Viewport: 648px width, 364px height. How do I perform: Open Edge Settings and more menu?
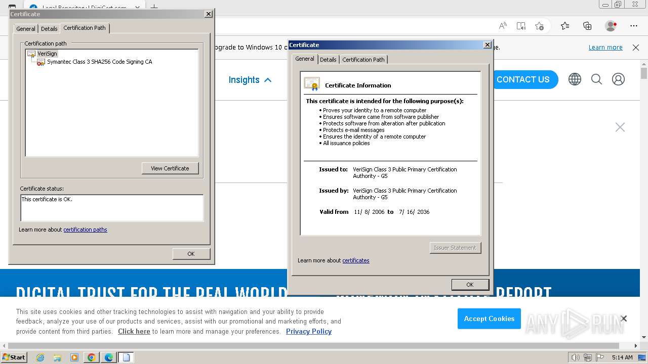point(634,26)
